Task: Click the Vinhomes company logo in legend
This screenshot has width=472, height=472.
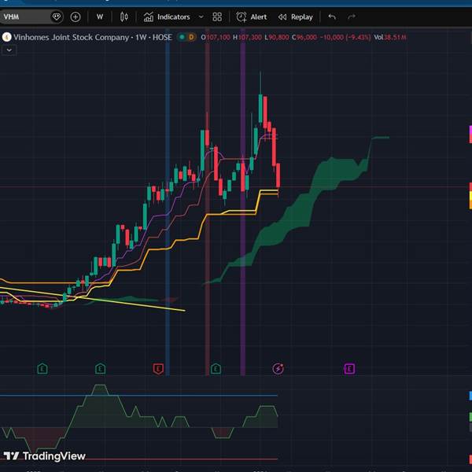Action: pos(6,37)
